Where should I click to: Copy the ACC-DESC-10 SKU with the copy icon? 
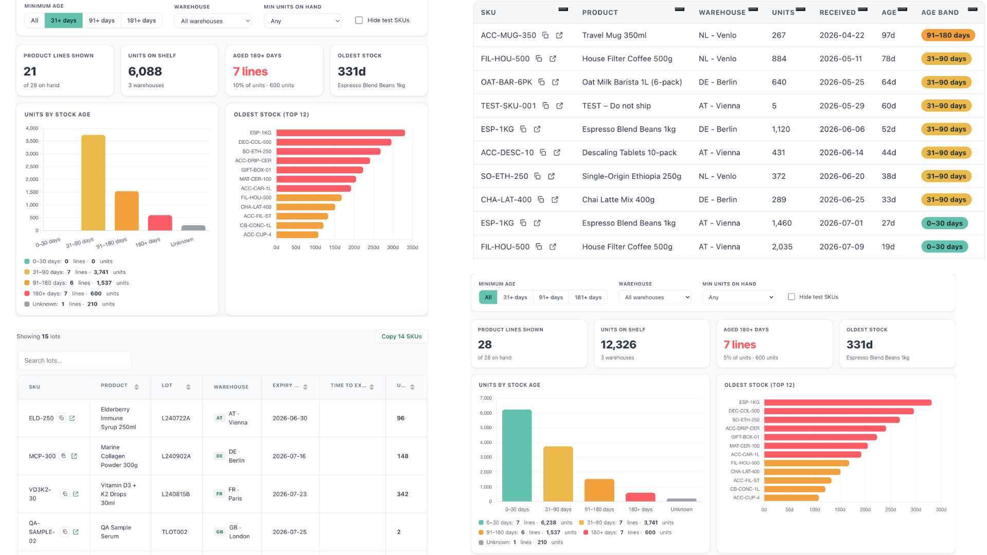coord(543,153)
